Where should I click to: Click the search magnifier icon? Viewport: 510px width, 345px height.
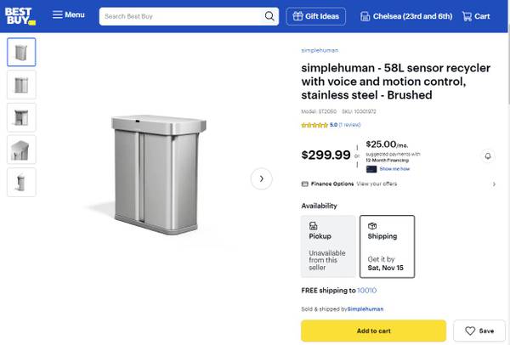pyautogui.click(x=269, y=16)
